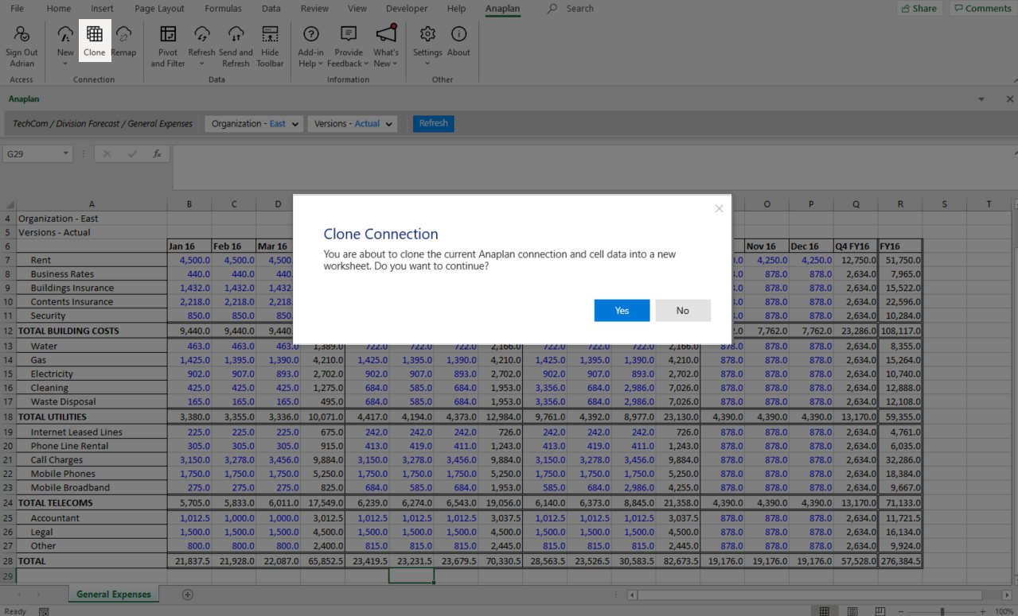Click What's New in the Information group

coord(386,45)
